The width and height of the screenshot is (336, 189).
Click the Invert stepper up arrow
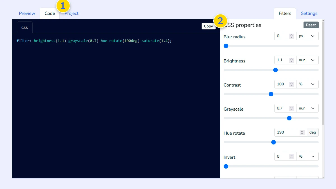tap(291, 155)
